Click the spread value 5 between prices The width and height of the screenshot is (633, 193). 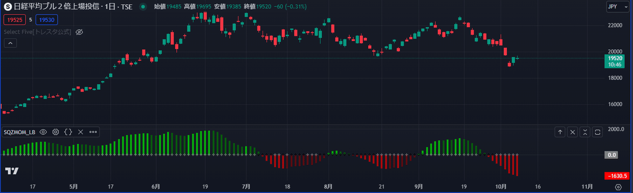31,20
